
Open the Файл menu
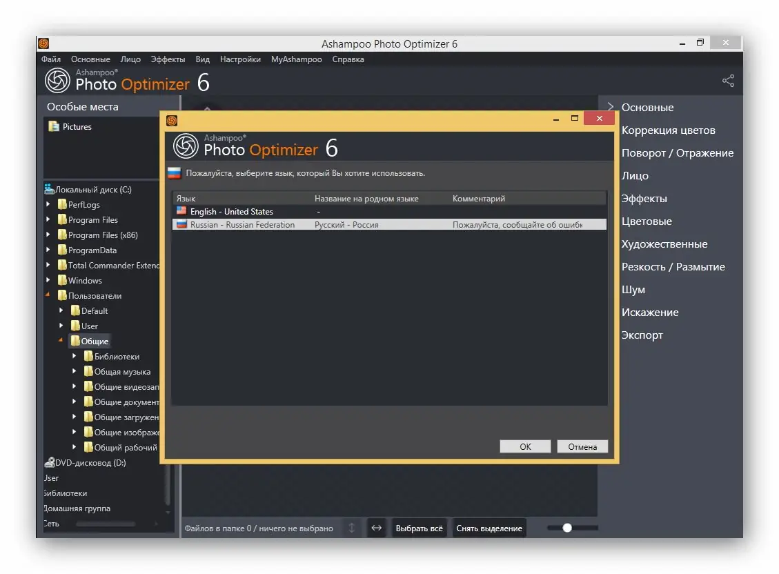coord(51,59)
